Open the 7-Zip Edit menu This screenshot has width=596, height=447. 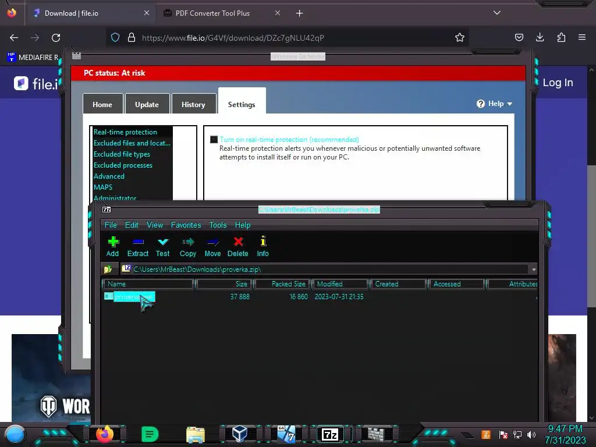(x=132, y=225)
